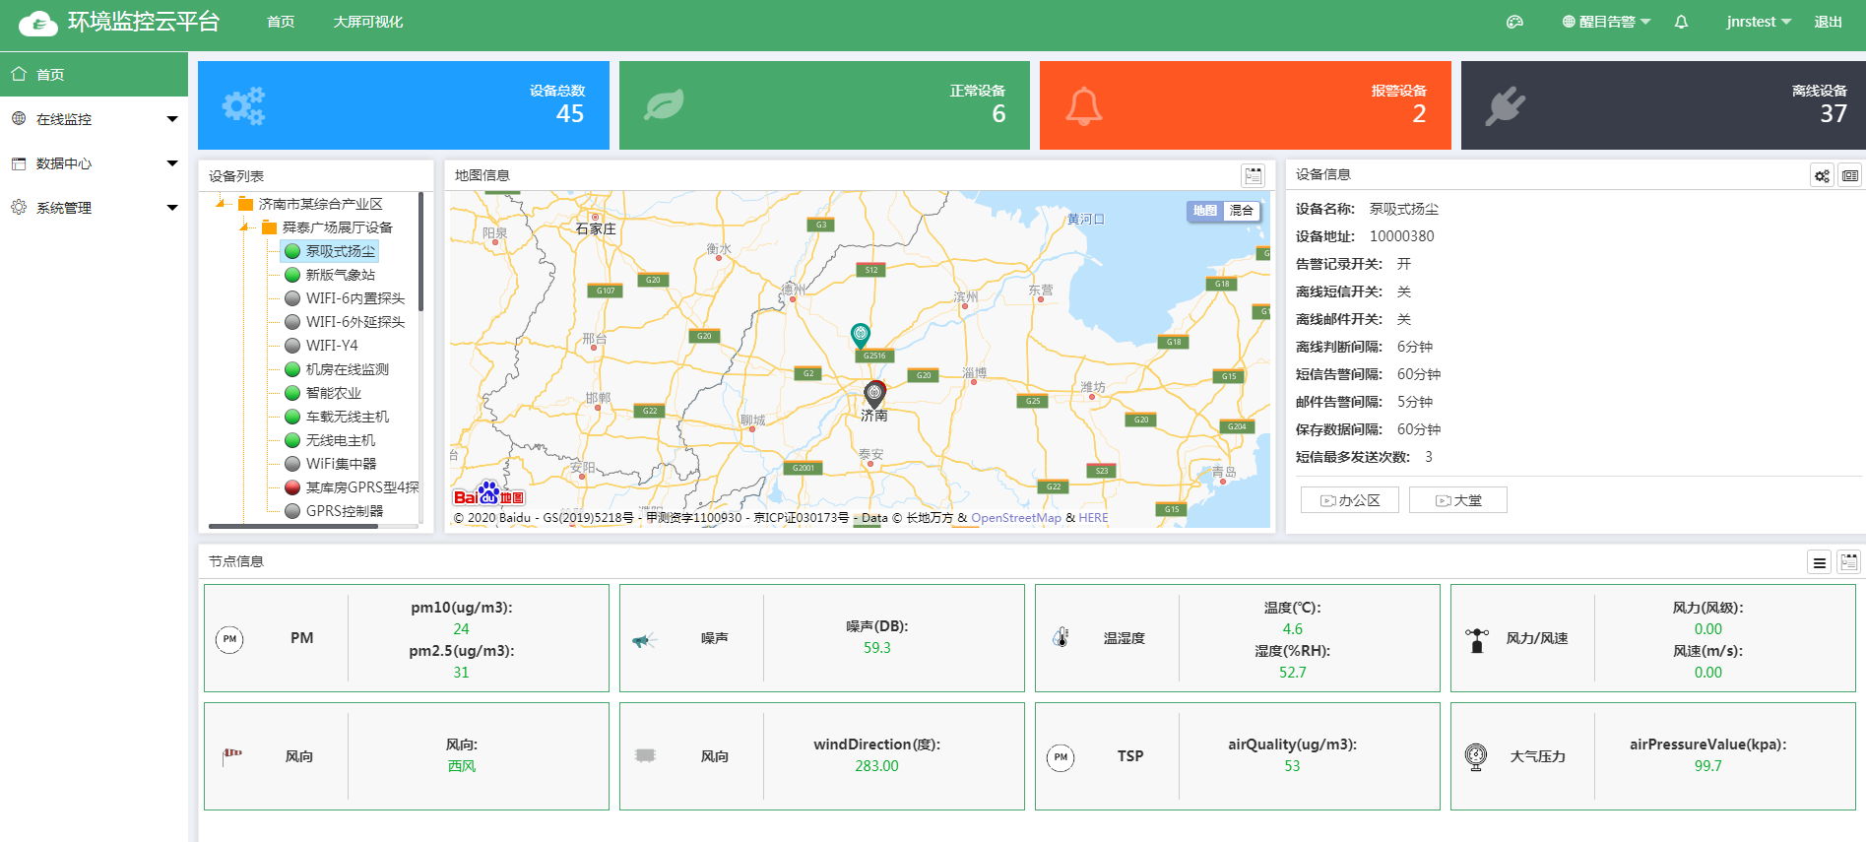Open the OpenStreetMap link
Viewport: 1866px width, 842px height.
(1016, 518)
